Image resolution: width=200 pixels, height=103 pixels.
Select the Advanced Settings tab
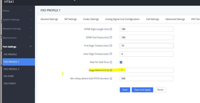point(175,19)
